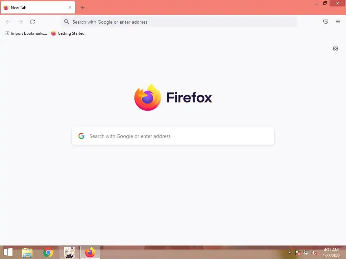Select the New Tab tab
This screenshot has width=346, height=259.
(x=38, y=7)
